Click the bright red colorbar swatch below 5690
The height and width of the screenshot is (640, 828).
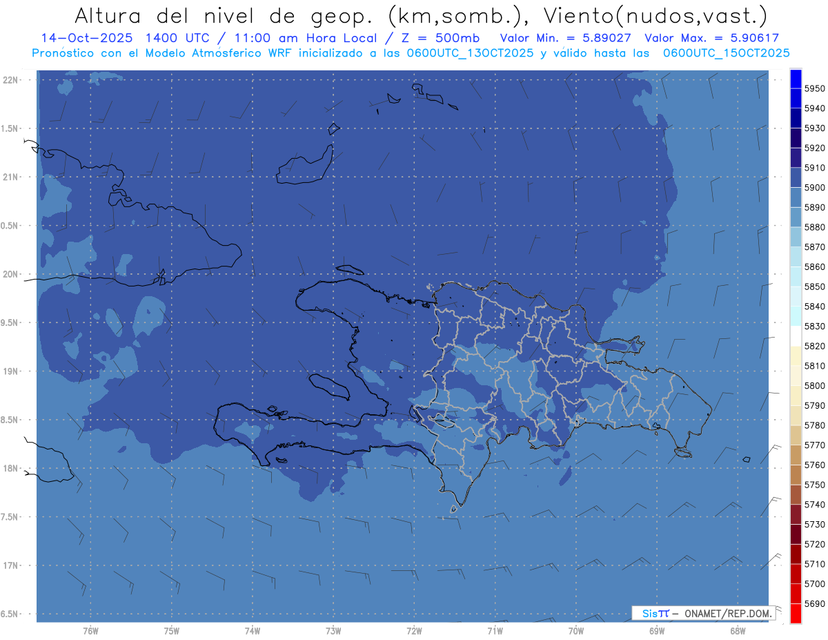(796, 613)
